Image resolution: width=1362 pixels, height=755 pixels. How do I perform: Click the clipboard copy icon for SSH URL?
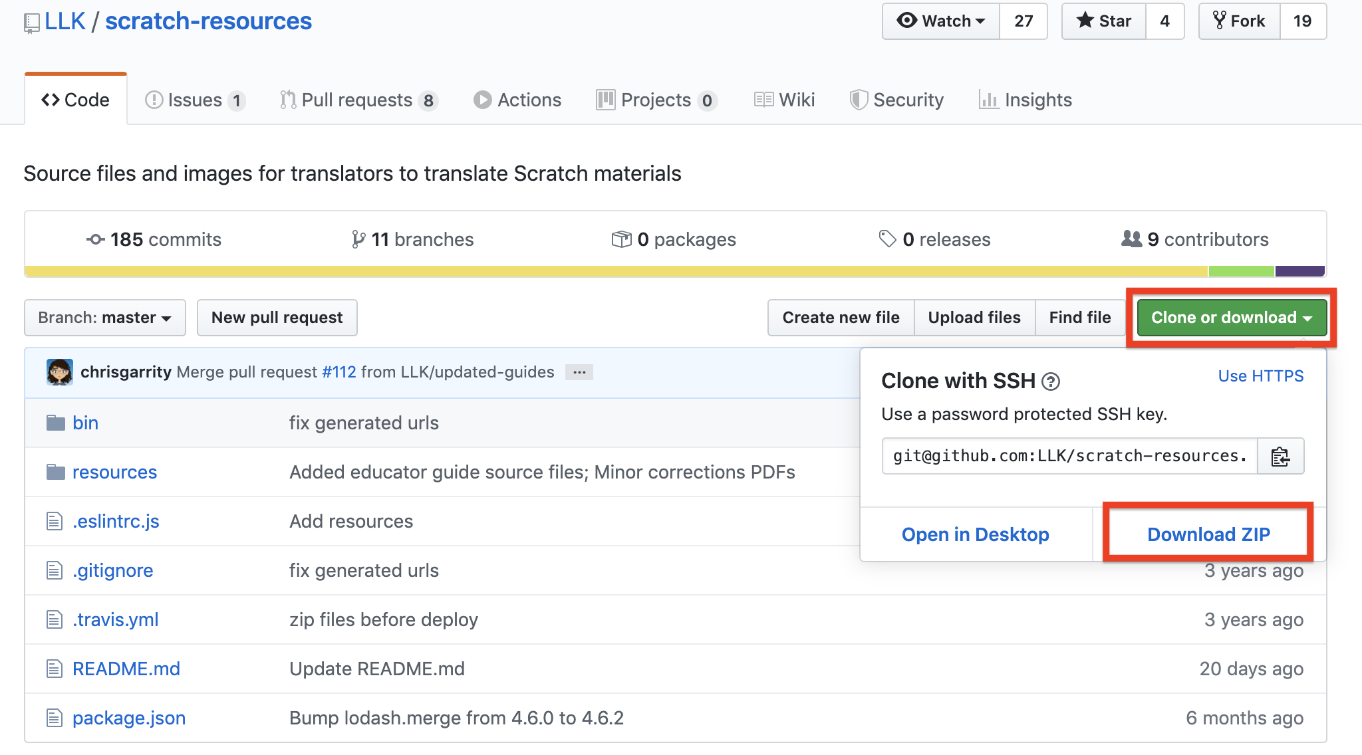[1280, 457]
